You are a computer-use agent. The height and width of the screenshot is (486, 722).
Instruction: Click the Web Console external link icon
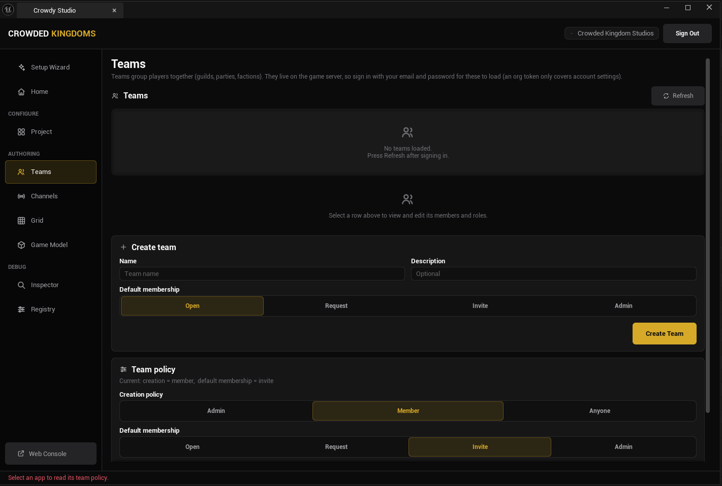tap(21, 454)
